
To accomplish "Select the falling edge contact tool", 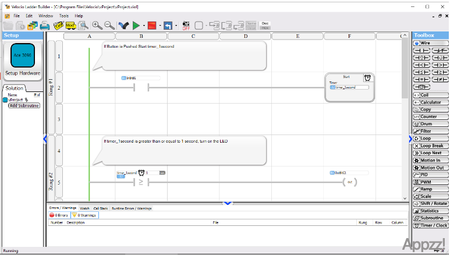I will coord(440,58).
